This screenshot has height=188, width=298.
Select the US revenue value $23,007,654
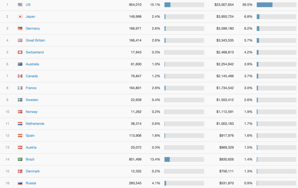point(224,5)
